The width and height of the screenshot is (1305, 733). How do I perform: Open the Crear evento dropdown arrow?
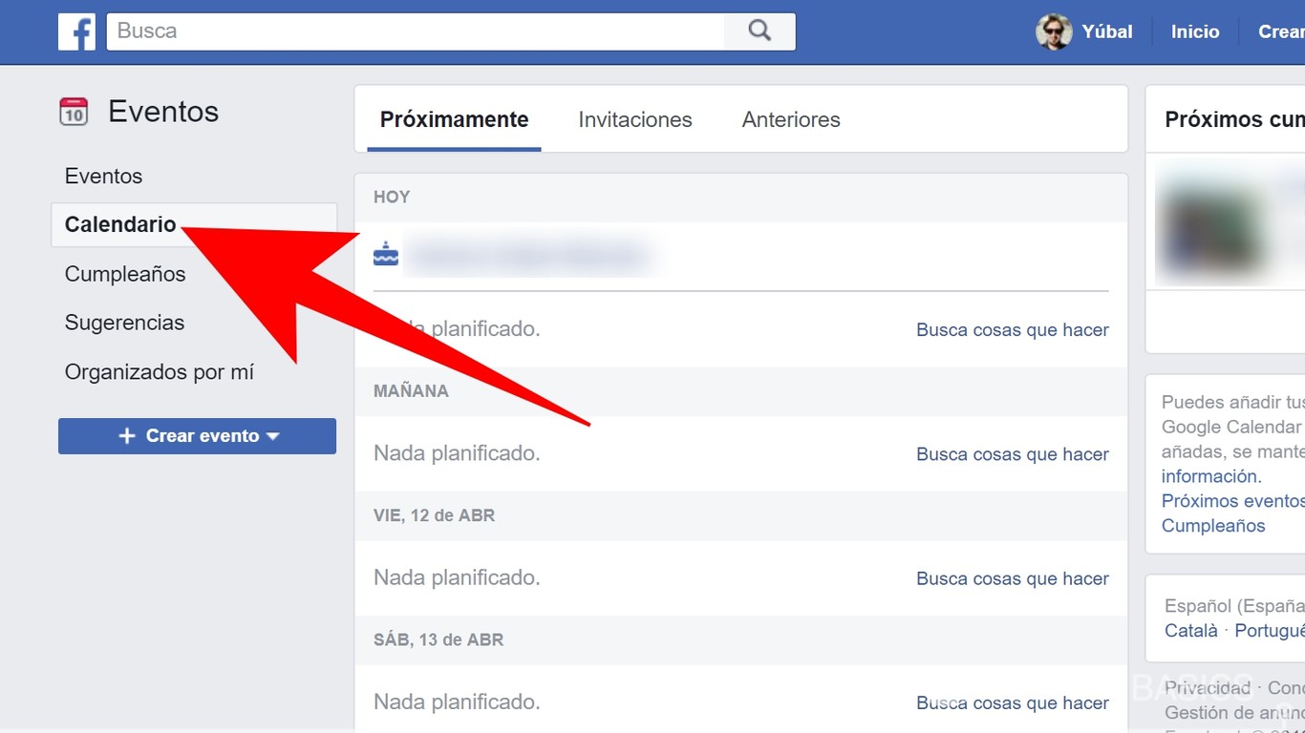(x=275, y=436)
